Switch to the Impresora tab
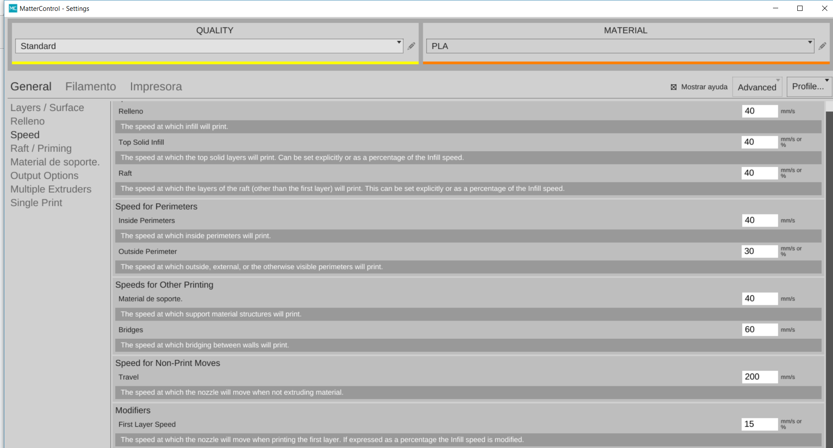This screenshot has width=833, height=448. [156, 87]
